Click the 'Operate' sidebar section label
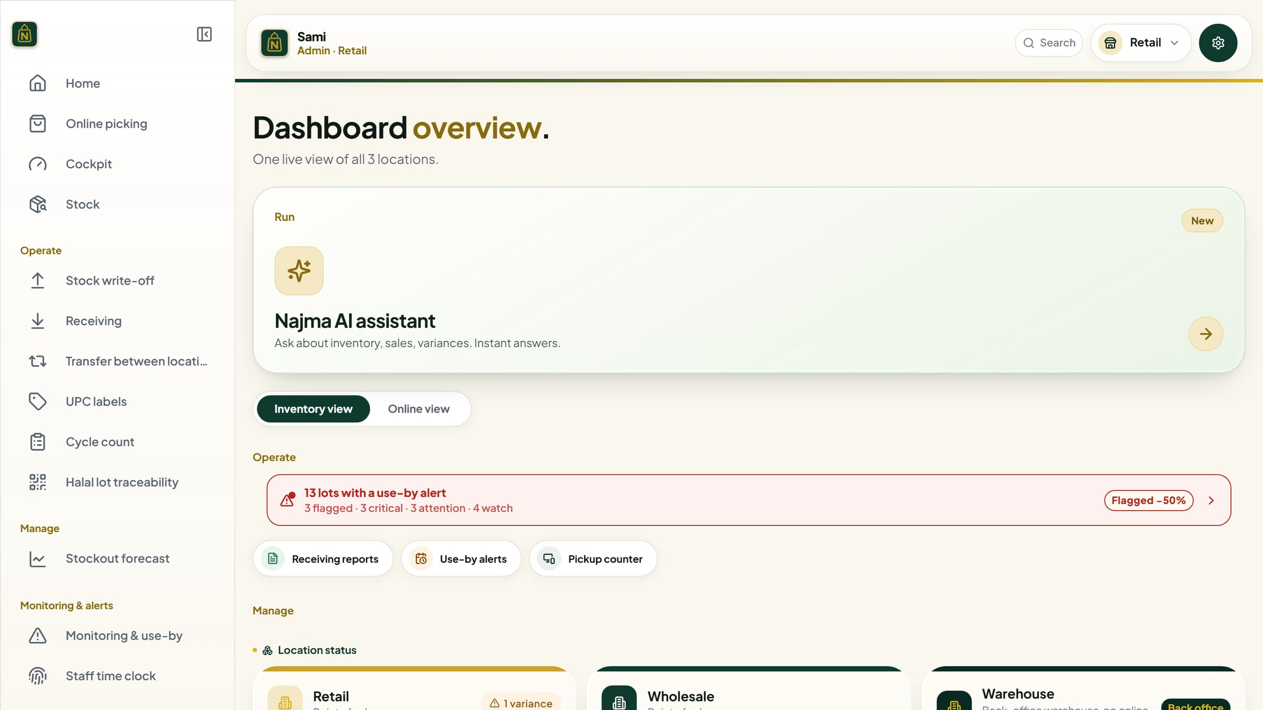 [41, 250]
